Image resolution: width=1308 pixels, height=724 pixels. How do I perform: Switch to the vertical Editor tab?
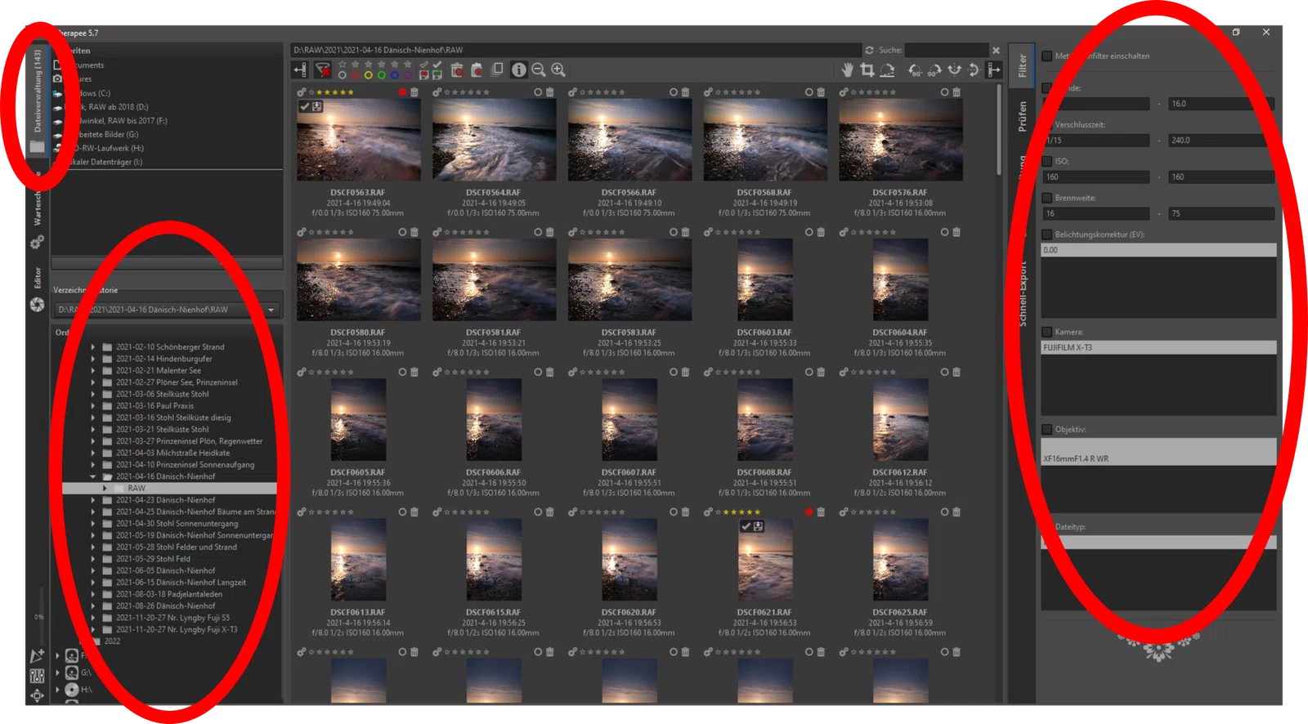(37, 278)
